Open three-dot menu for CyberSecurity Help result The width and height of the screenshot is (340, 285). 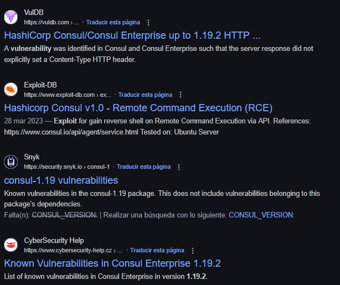[193, 251]
